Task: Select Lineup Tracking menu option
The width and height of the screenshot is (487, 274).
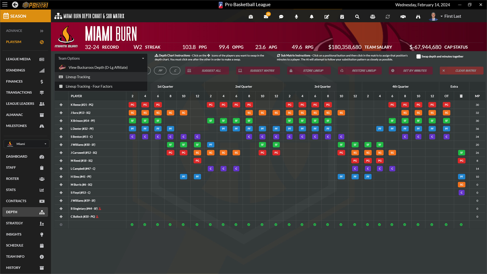Action: (78, 77)
